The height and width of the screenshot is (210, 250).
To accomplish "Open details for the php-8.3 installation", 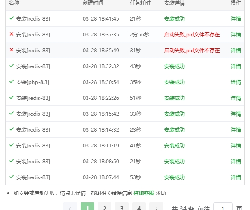I will pyautogui.click(x=236, y=82).
